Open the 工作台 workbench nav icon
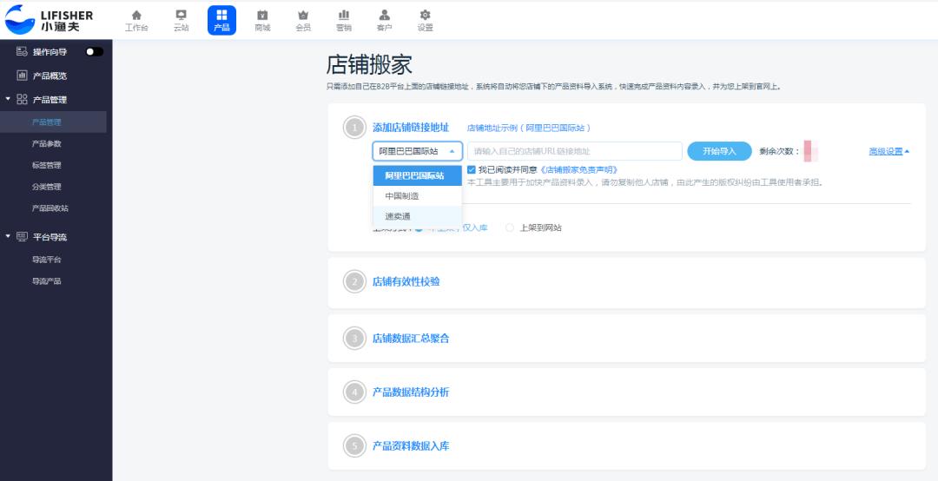Image resolution: width=938 pixels, height=481 pixels. click(x=136, y=20)
